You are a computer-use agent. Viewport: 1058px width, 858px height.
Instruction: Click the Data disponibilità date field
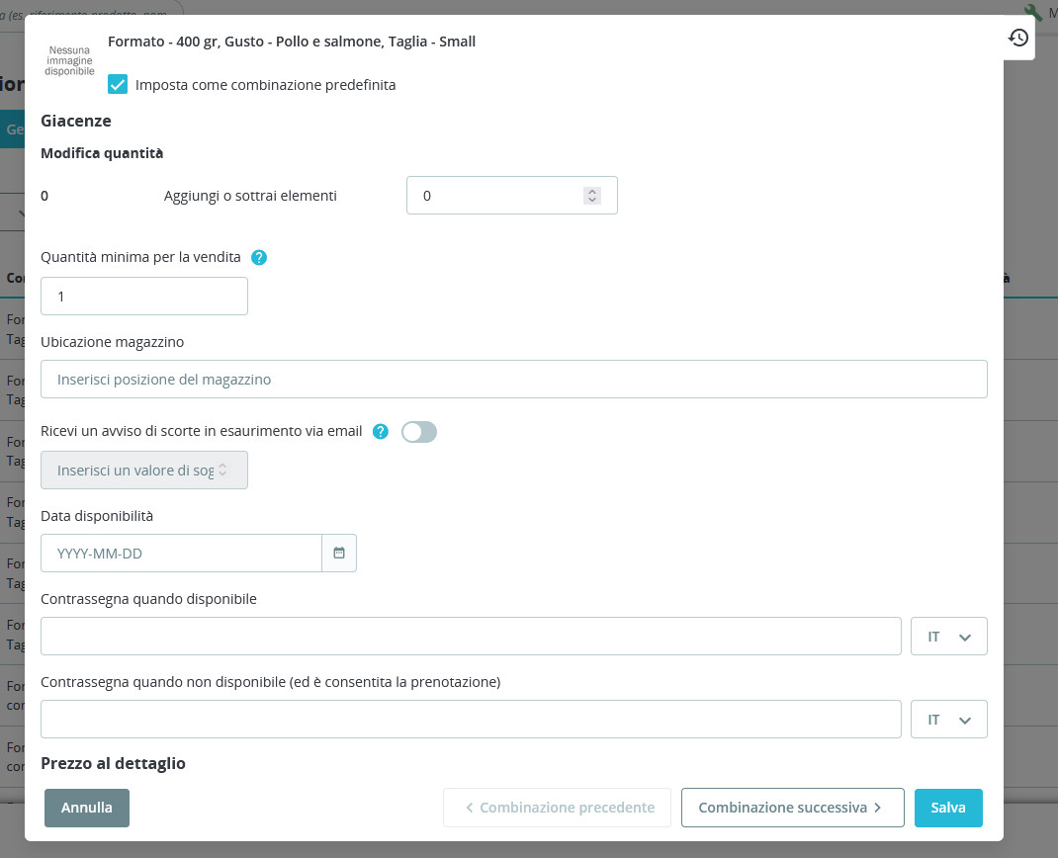click(182, 554)
